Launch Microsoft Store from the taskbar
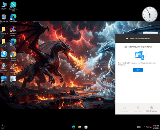The image size is (160, 130). pyautogui.click(x=86, y=127)
